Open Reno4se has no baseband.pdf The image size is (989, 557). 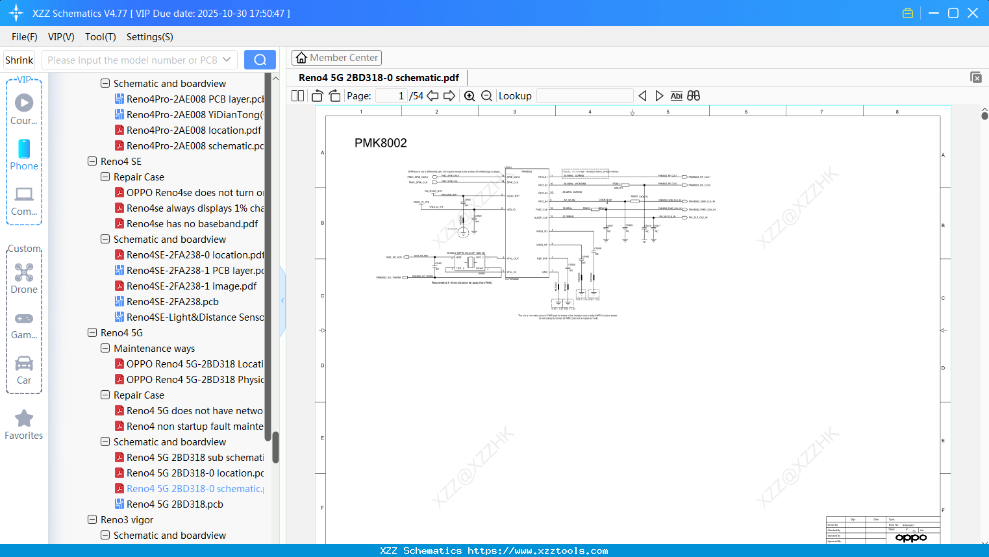tap(186, 224)
